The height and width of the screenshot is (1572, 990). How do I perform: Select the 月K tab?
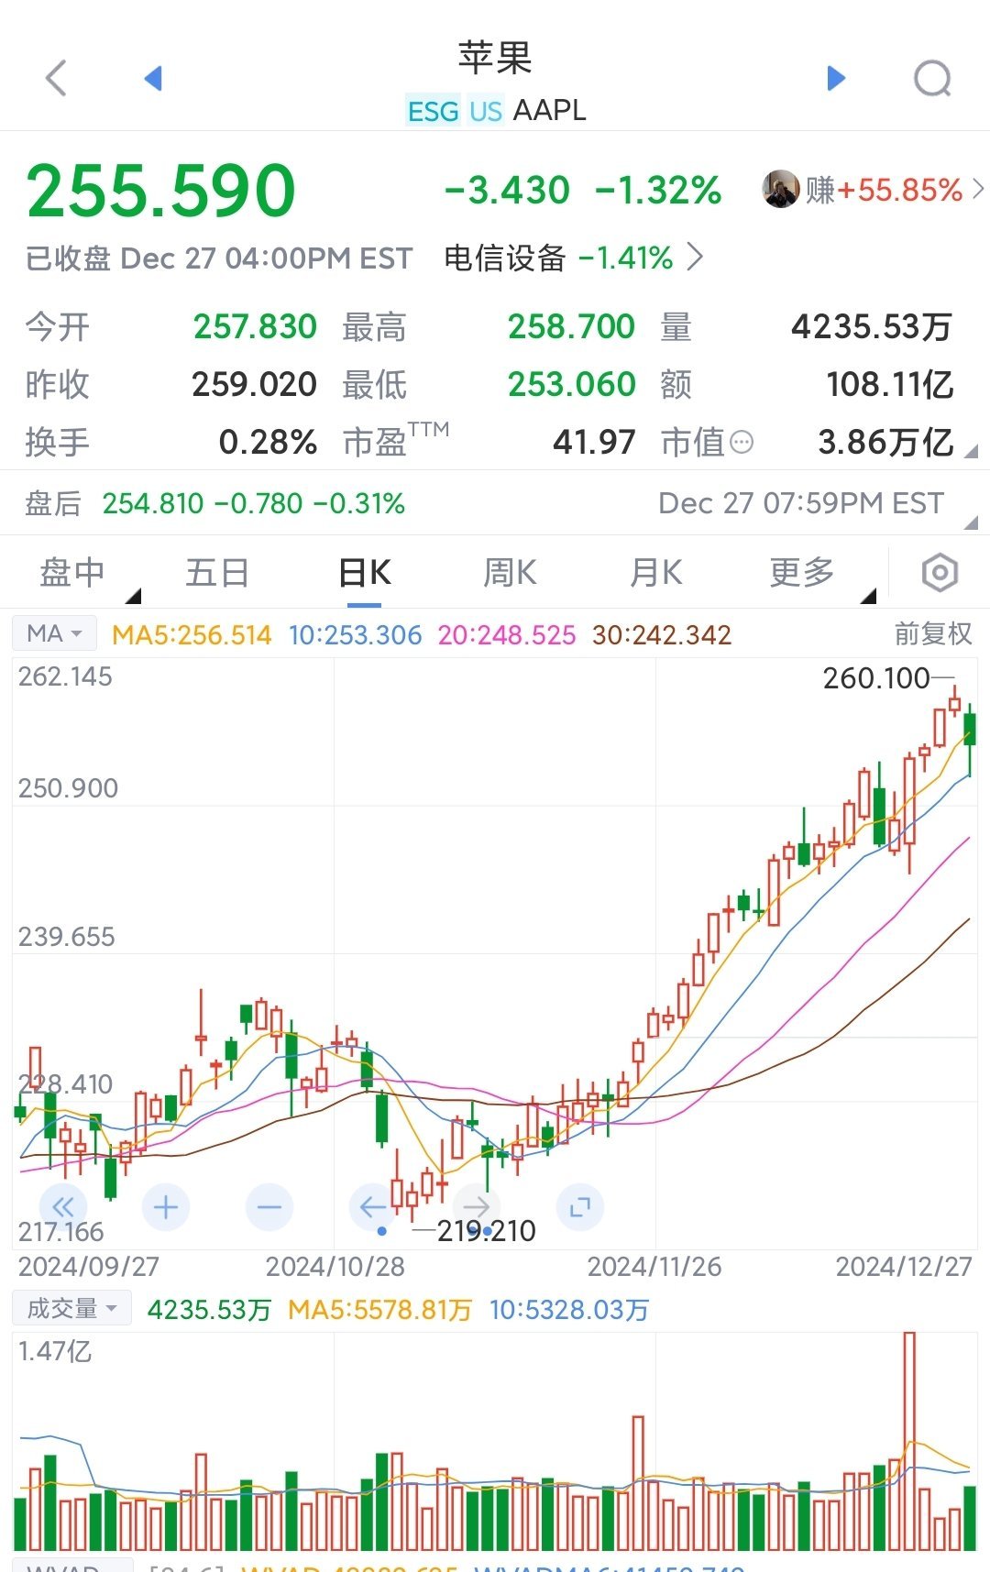click(655, 573)
